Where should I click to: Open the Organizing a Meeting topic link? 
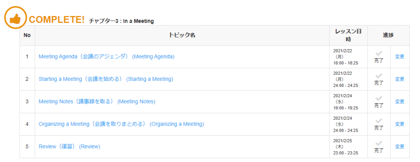coord(121,124)
